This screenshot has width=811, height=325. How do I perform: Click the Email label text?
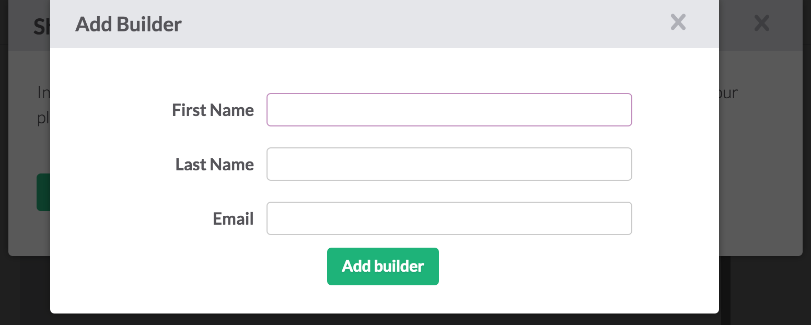(233, 219)
